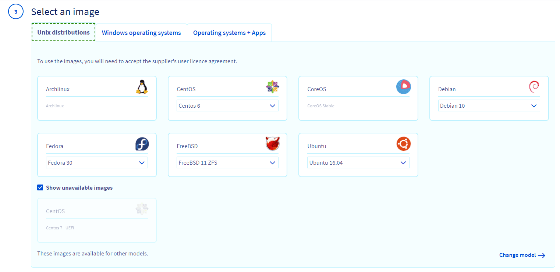The height and width of the screenshot is (272, 560).
Task: Click the CentOS pinwheel logo icon
Action: tap(272, 87)
